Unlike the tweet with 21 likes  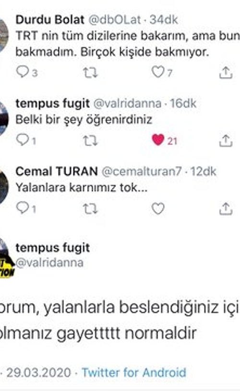(x=158, y=140)
